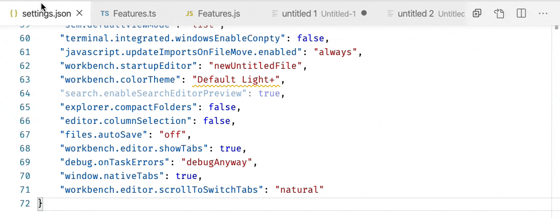Image resolution: width=560 pixels, height=218 pixels.
Task: Click the "javascript.updateImportsOnFileMove.enabled" key
Action: click(x=181, y=52)
